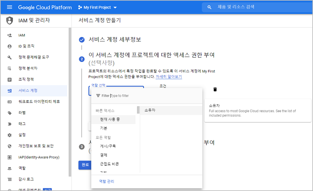Open the 역할 관리 link
Image resolution: width=313 pixels, height=191 pixels.
tap(107, 181)
